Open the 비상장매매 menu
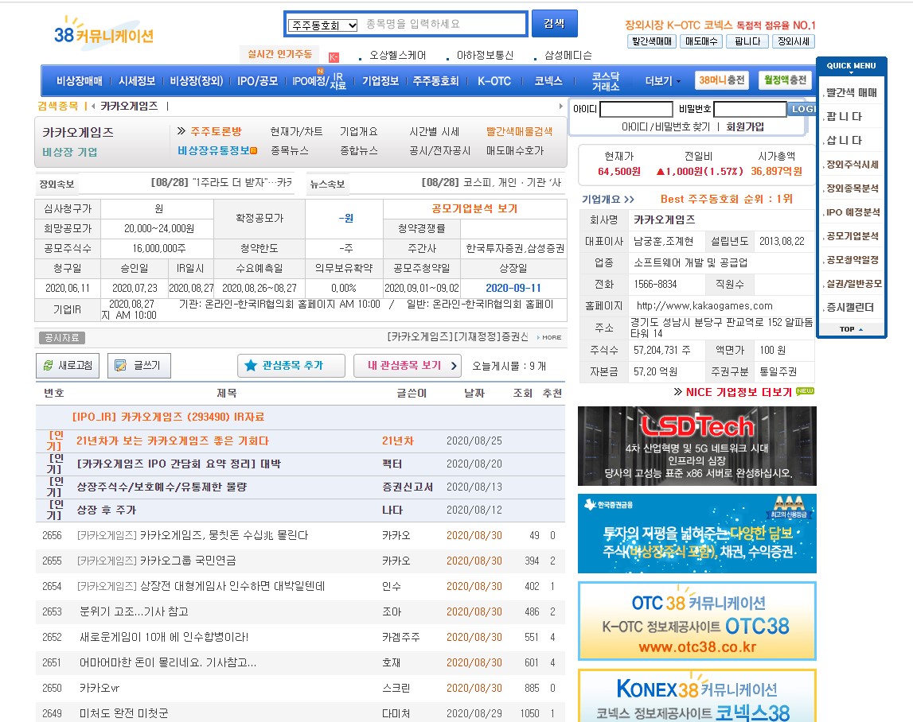913x722 pixels. point(79,81)
